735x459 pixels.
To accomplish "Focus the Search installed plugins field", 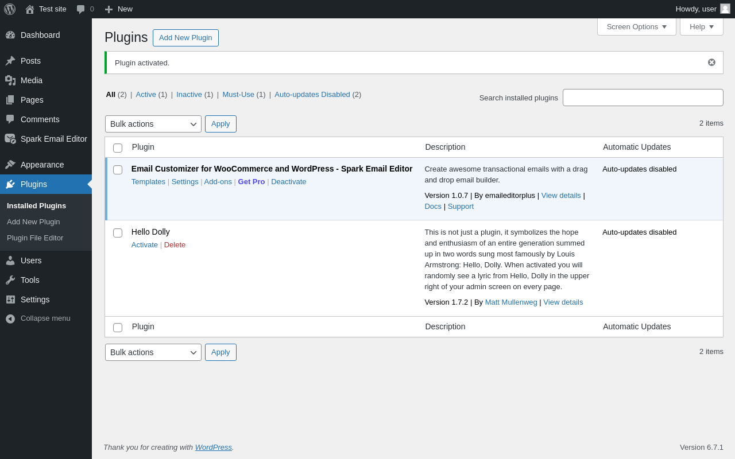I will [643, 98].
